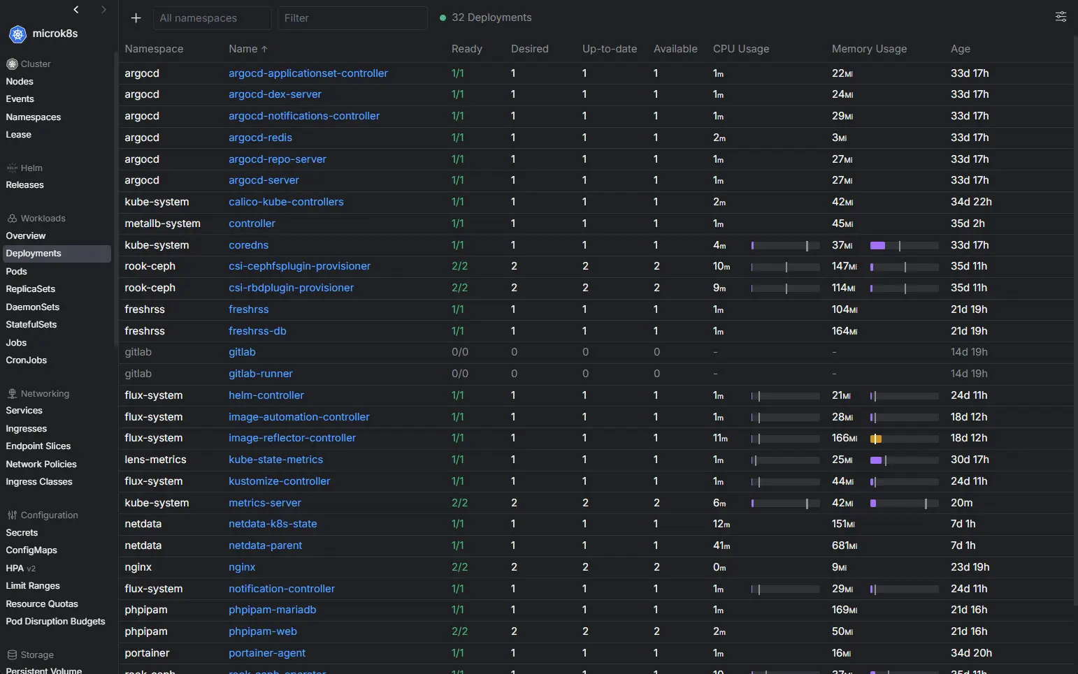Click the Helm section icon
The image size is (1078, 674).
[12, 168]
